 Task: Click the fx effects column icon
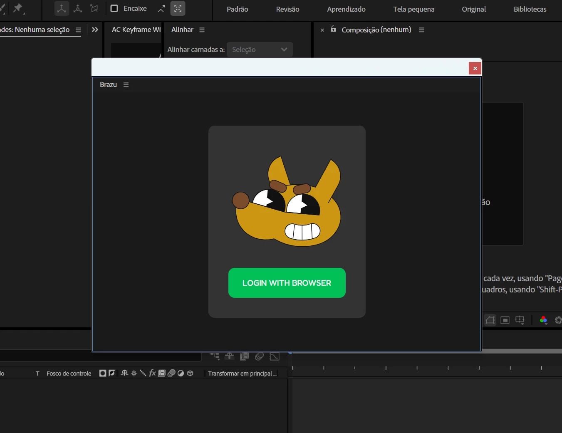(x=152, y=373)
